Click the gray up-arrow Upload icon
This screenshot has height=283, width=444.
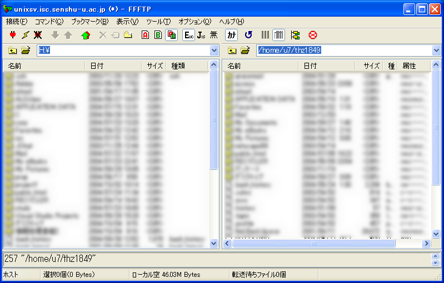(68, 35)
